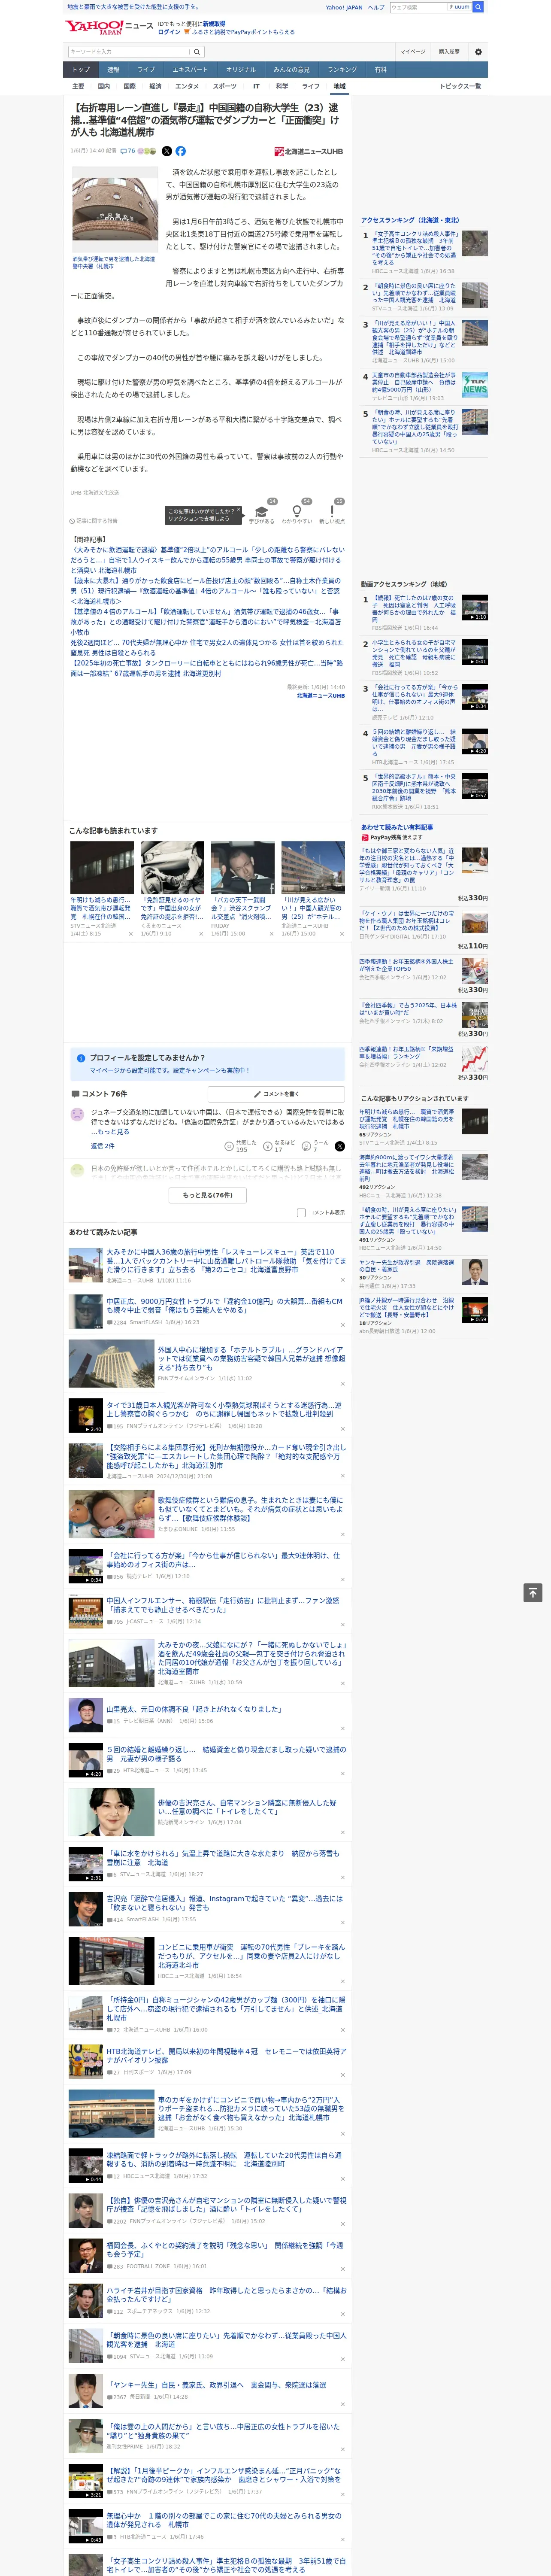Click the わかりやすい lightbulb reaction
The height and width of the screenshot is (2576, 551).
(297, 513)
